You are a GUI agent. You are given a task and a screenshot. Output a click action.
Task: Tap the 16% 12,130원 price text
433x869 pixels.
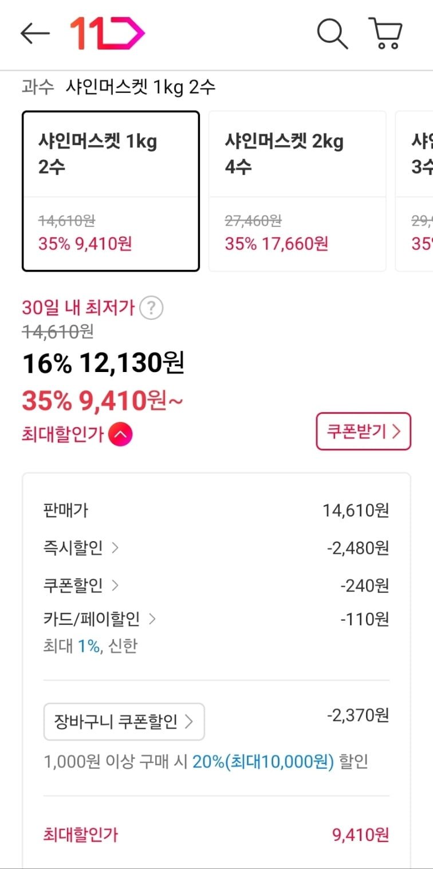pos(103,363)
